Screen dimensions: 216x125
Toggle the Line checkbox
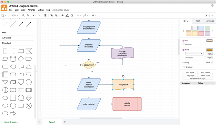pyautogui.click(x=183, y=50)
